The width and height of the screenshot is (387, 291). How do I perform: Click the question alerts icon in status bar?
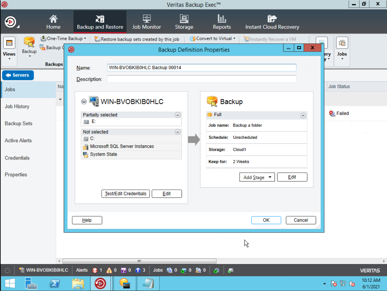click(x=124, y=270)
